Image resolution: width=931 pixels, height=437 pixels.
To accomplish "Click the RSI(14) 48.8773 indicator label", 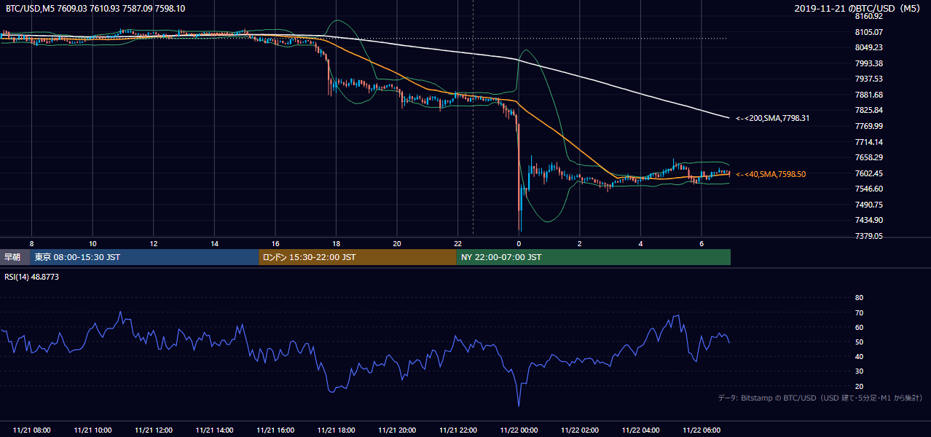I will coord(31,277).
